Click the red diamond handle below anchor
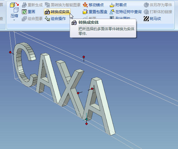178x149 pixels. tap(87, 124)
